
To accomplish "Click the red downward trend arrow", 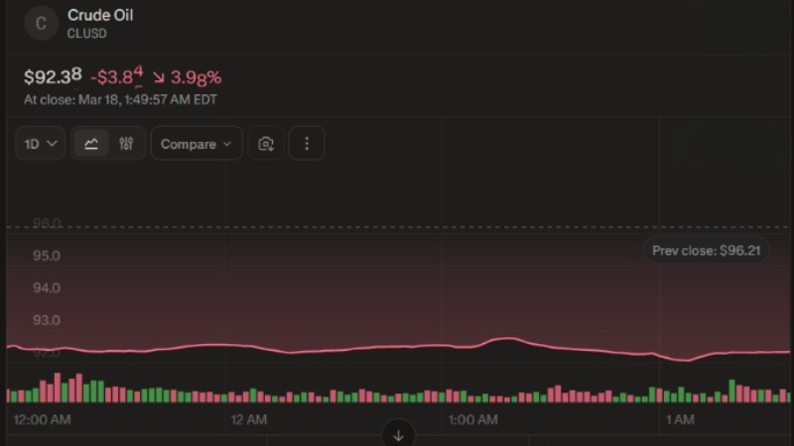I will coord(159,76).
